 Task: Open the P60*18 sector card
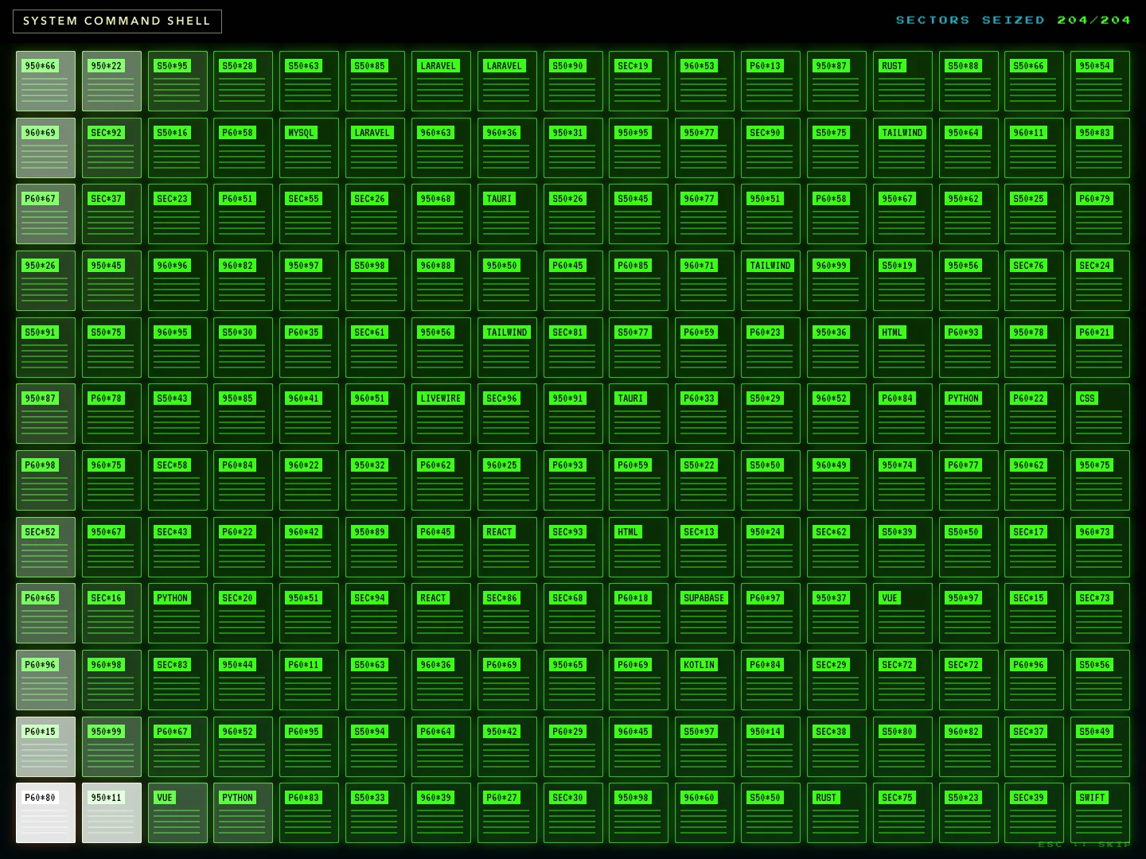pos(638,613)
